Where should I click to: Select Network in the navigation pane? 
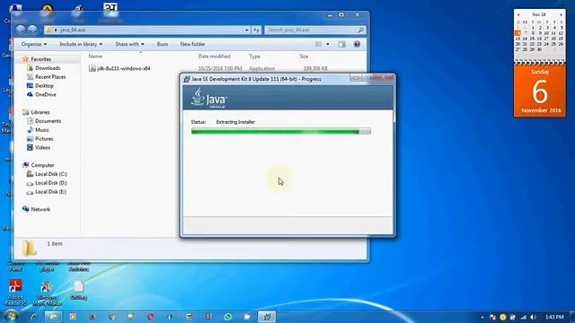(36, 209)
